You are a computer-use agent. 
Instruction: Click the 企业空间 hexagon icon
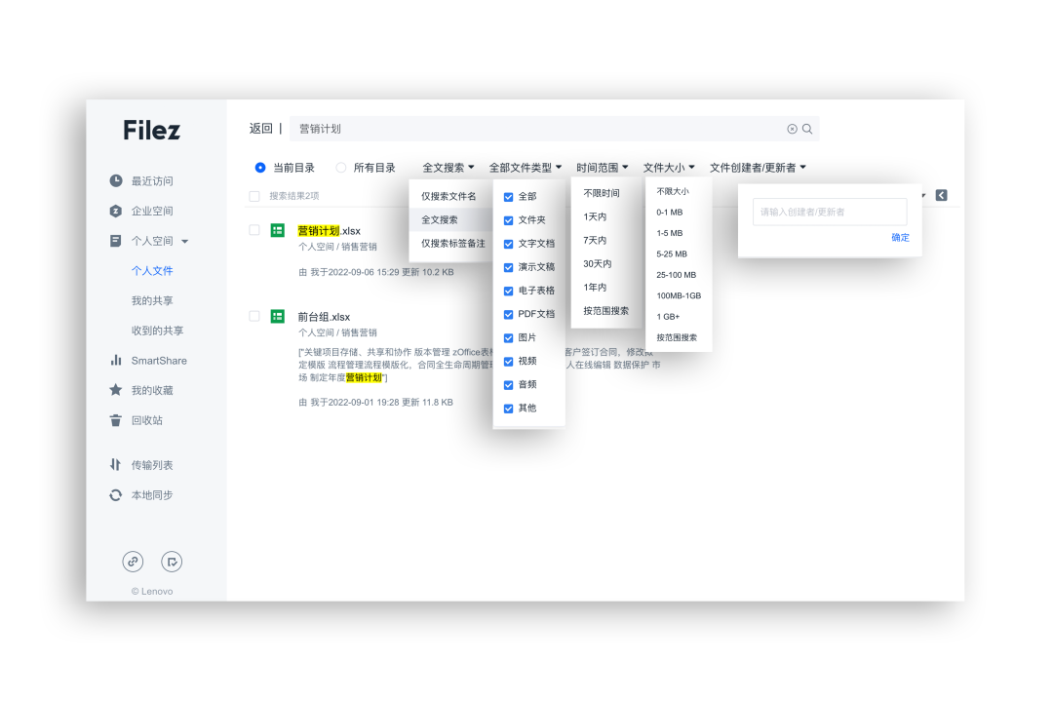115,211
